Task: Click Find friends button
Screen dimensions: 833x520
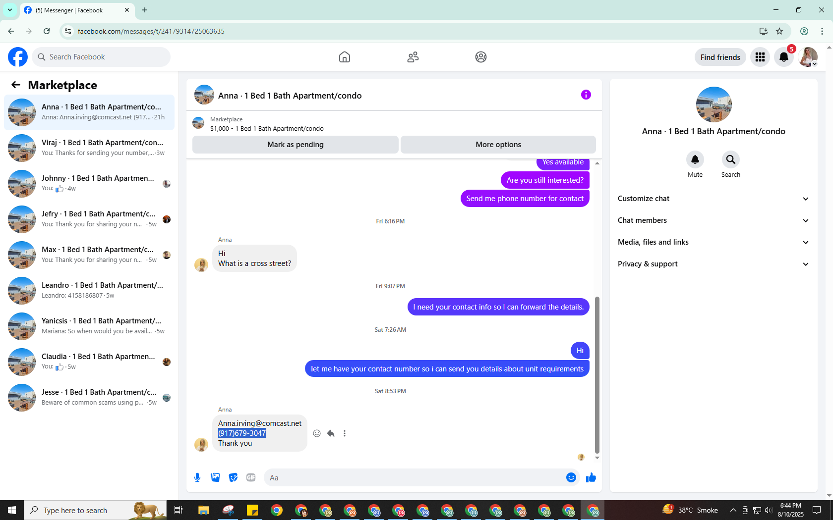Action: coord(720,57)
